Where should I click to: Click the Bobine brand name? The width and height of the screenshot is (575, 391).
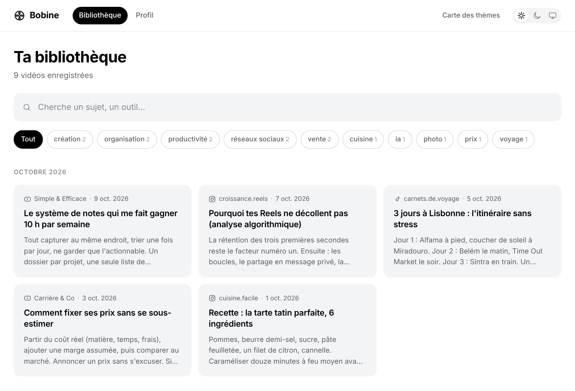(44, 15)
